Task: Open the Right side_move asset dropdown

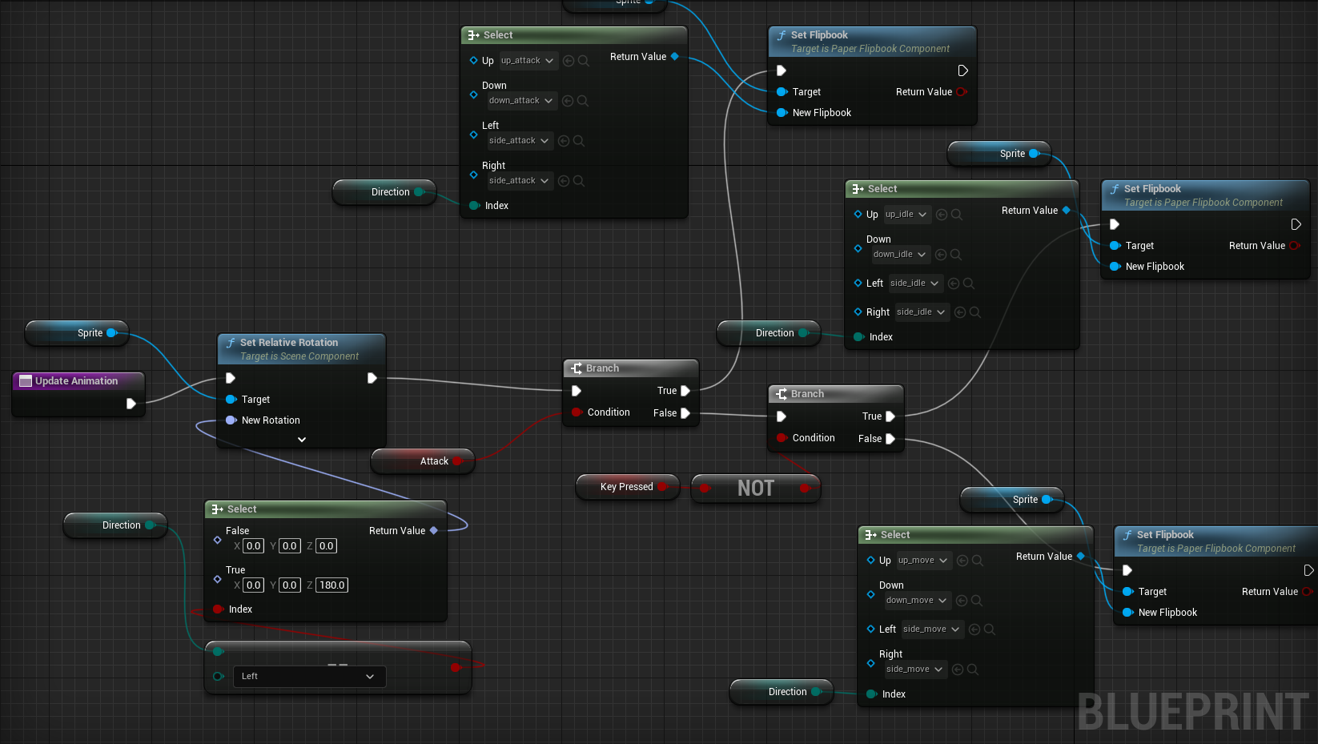Action: point(915,670)
